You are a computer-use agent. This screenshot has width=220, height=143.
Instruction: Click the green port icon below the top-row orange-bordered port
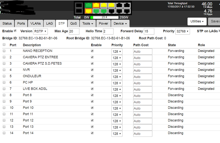[x=96, y=11]
